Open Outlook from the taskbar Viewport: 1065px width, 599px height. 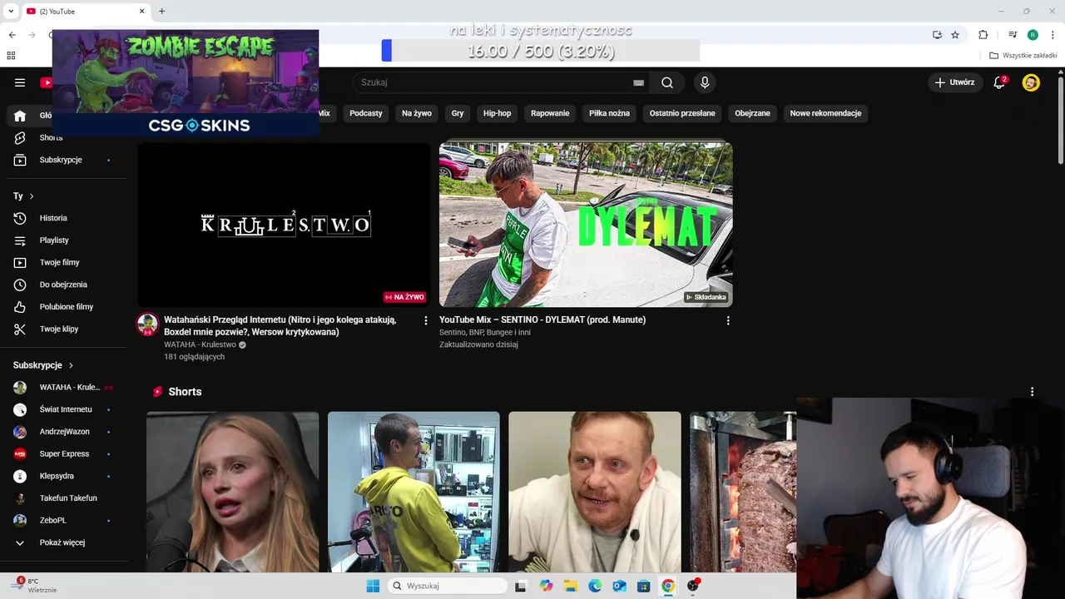click(x=619, y=586)
